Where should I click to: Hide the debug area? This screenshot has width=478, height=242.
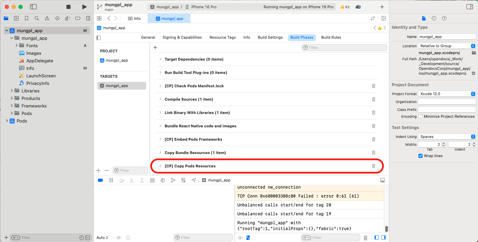pos(383,180)
